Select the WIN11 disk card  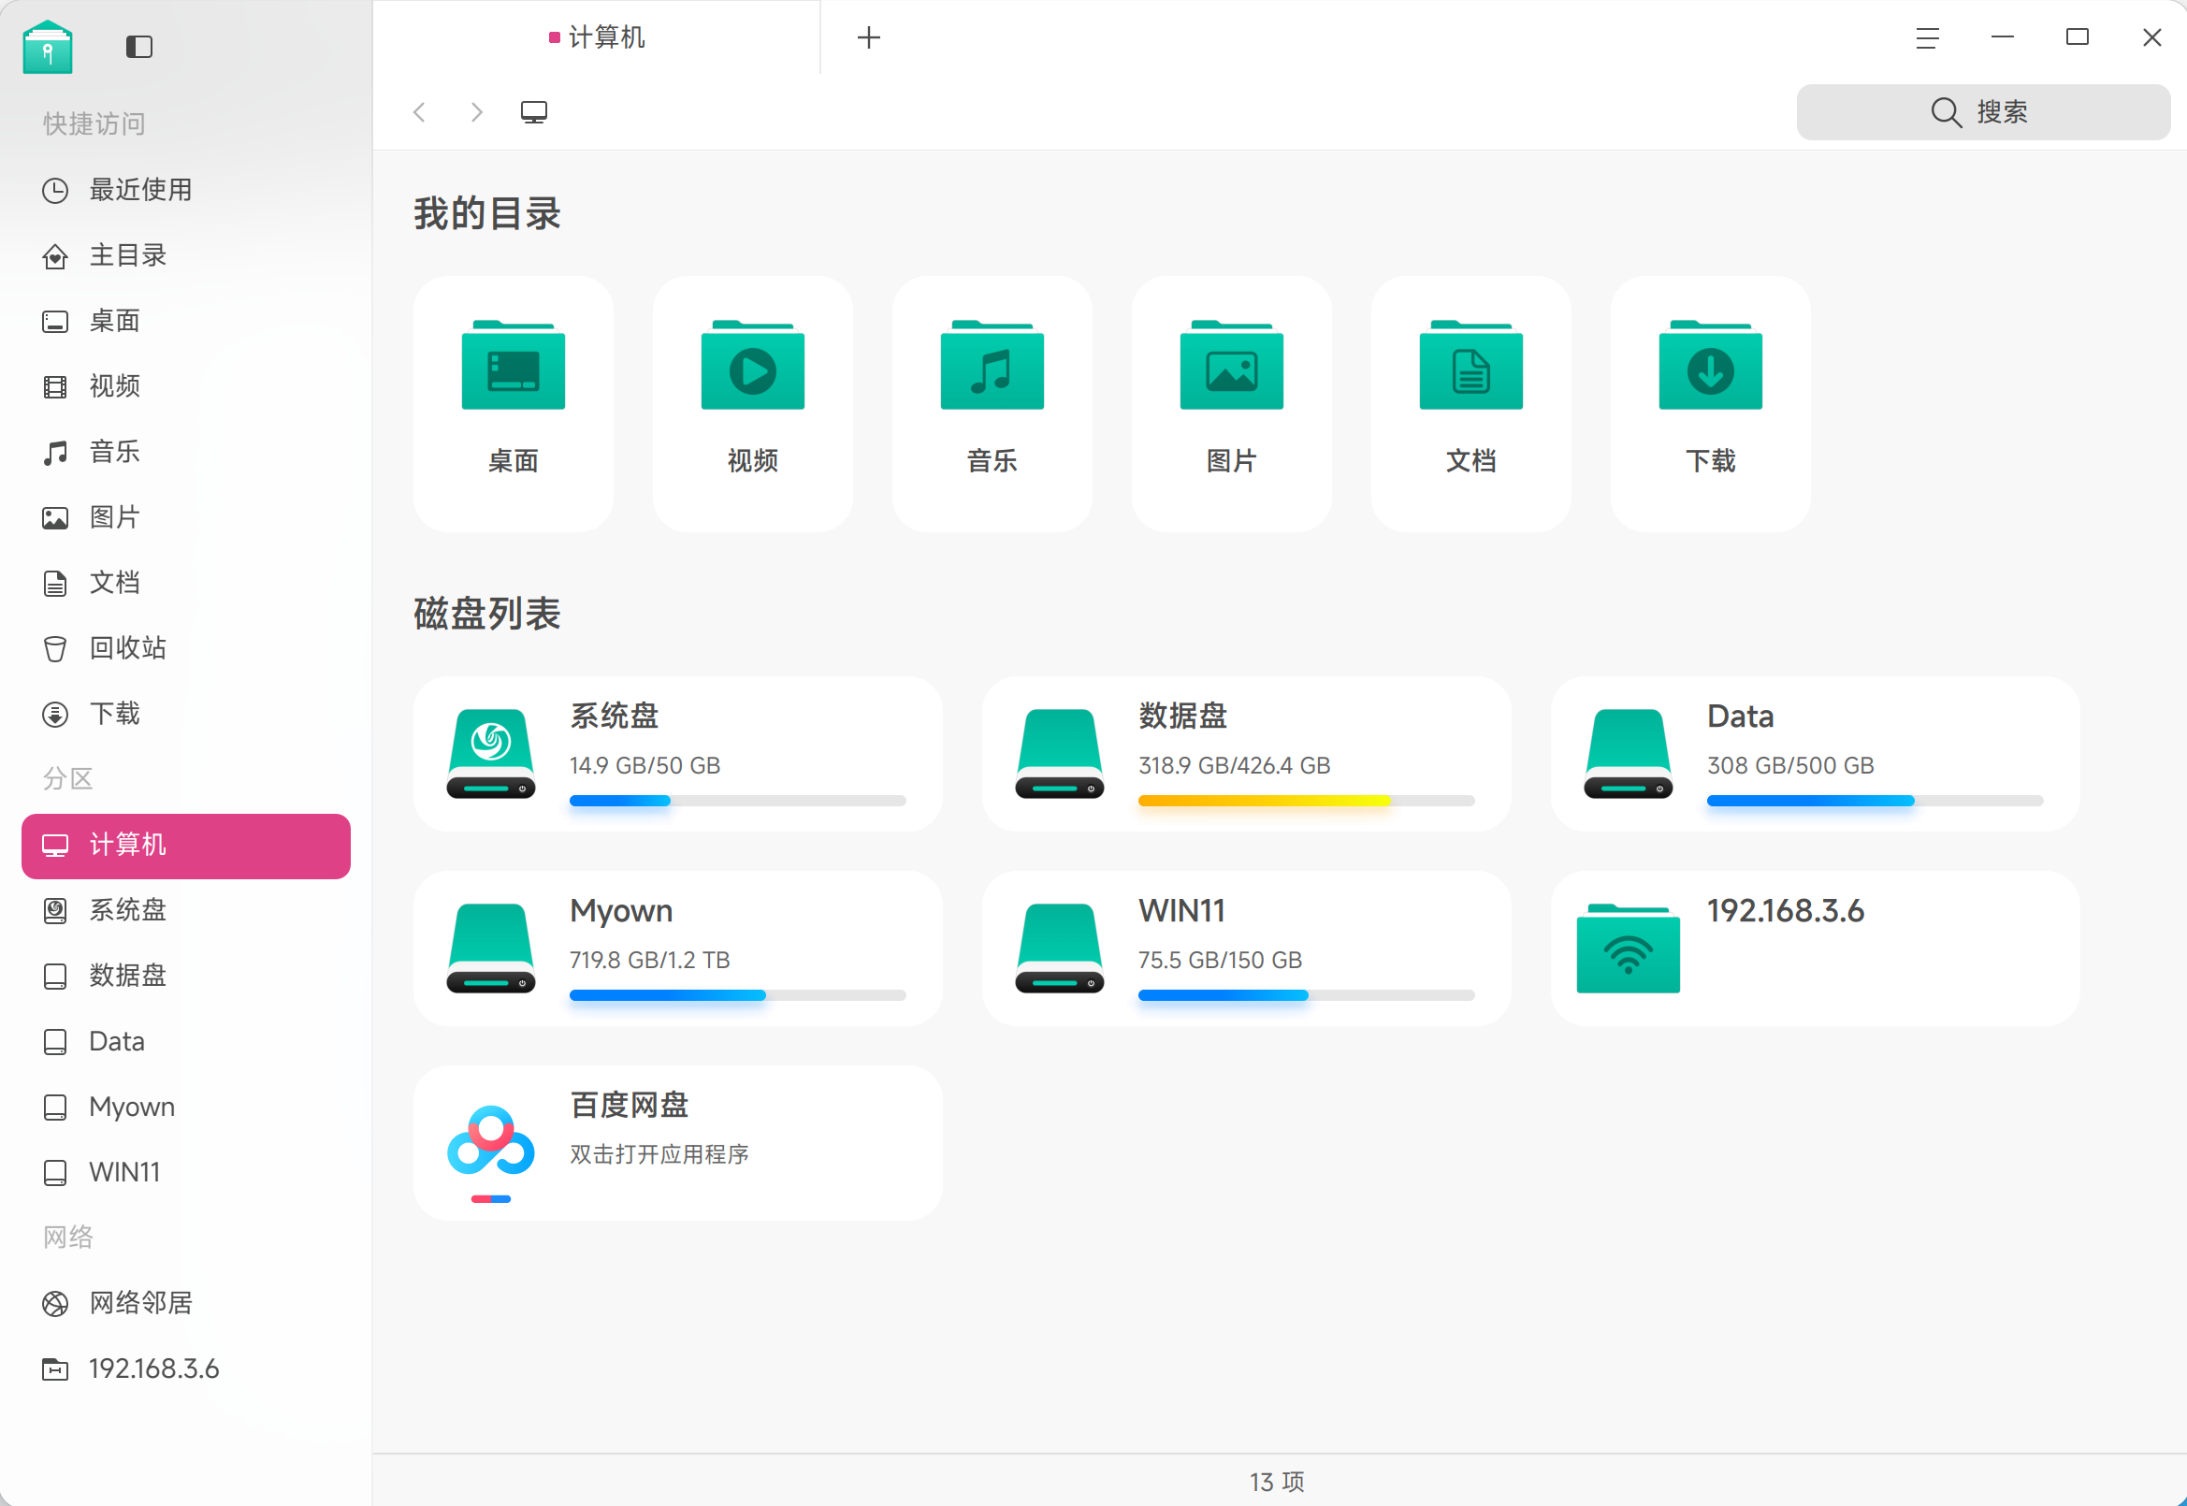(x=1246, y=948)
